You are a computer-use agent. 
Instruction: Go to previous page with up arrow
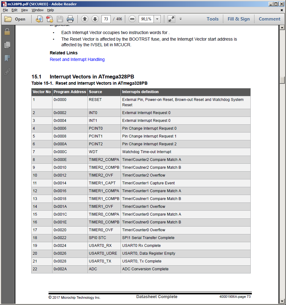tap(85, 19)
